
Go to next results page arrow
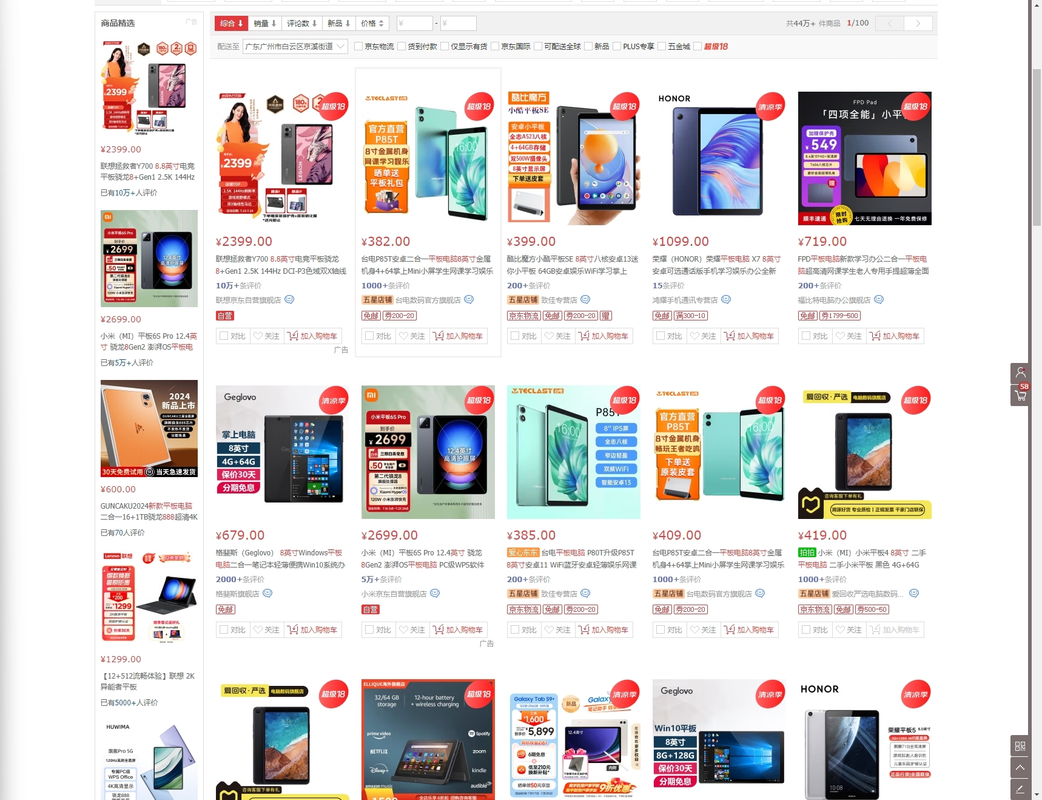coord(918,24)
